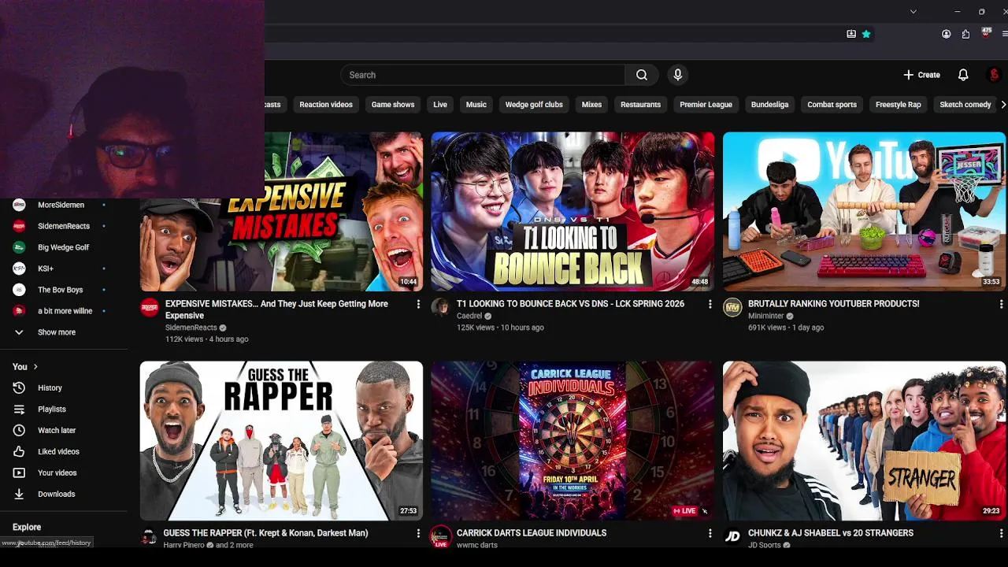Viewport: 1008px width, 567px height.
Task: Open options menu for GUESS THE RAPPER video
Action: [418, 533]
